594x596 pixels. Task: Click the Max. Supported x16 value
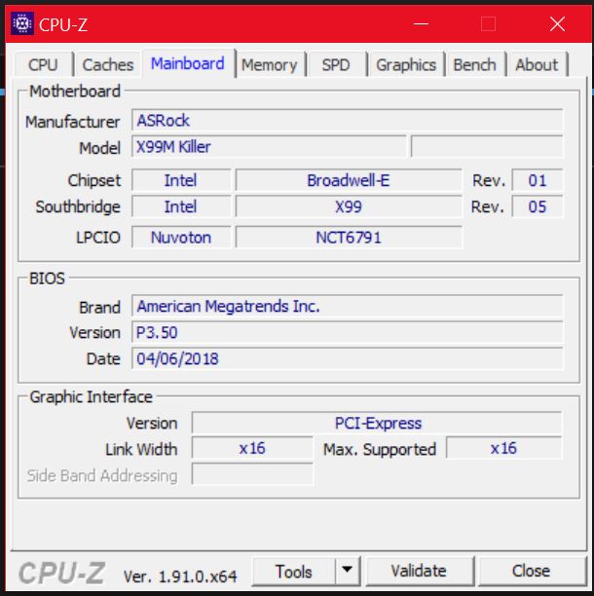tap(504, 448)
